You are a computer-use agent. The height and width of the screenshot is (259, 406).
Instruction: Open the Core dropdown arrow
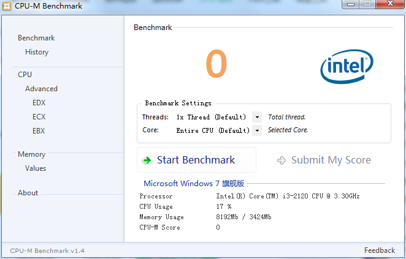point(257,130)
